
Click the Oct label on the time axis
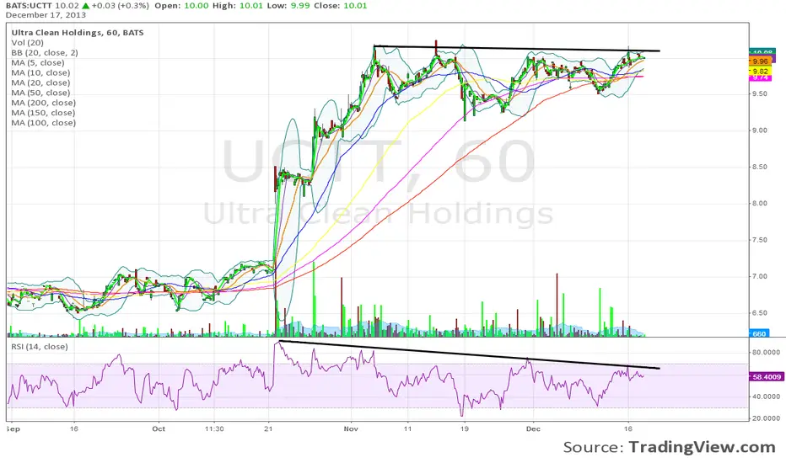pyautogui.click(x=159, y=429)
